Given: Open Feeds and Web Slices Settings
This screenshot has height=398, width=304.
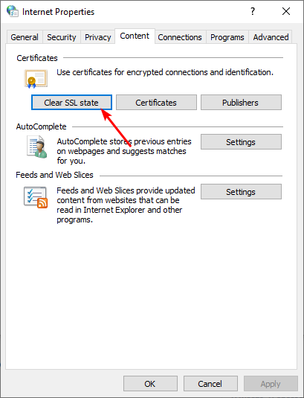Looking at the screenshot, I should point(241,192).
